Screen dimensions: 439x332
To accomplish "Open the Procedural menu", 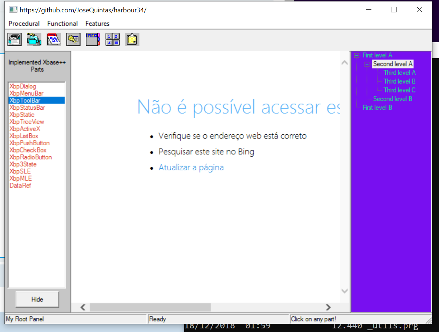I will click(x=24, y=24).
